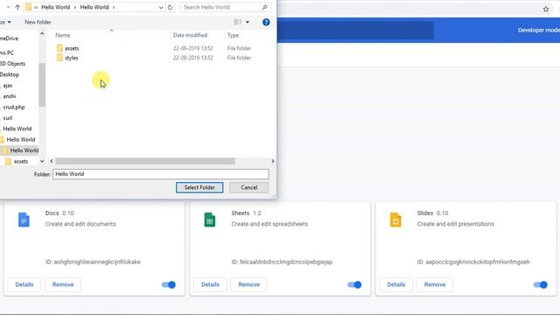Screen dimensions: 560x315
Task: Select 3D Objects in the navigation pane
Action: pyautogui.click(x=12, y=64)
